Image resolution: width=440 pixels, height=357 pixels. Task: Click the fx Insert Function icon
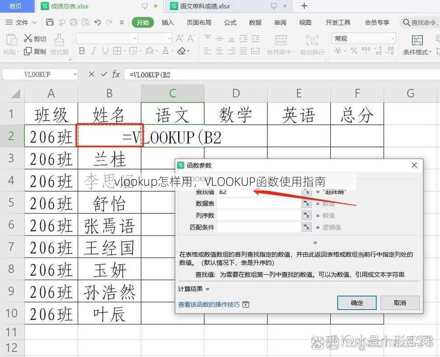[x=116, y=75]
